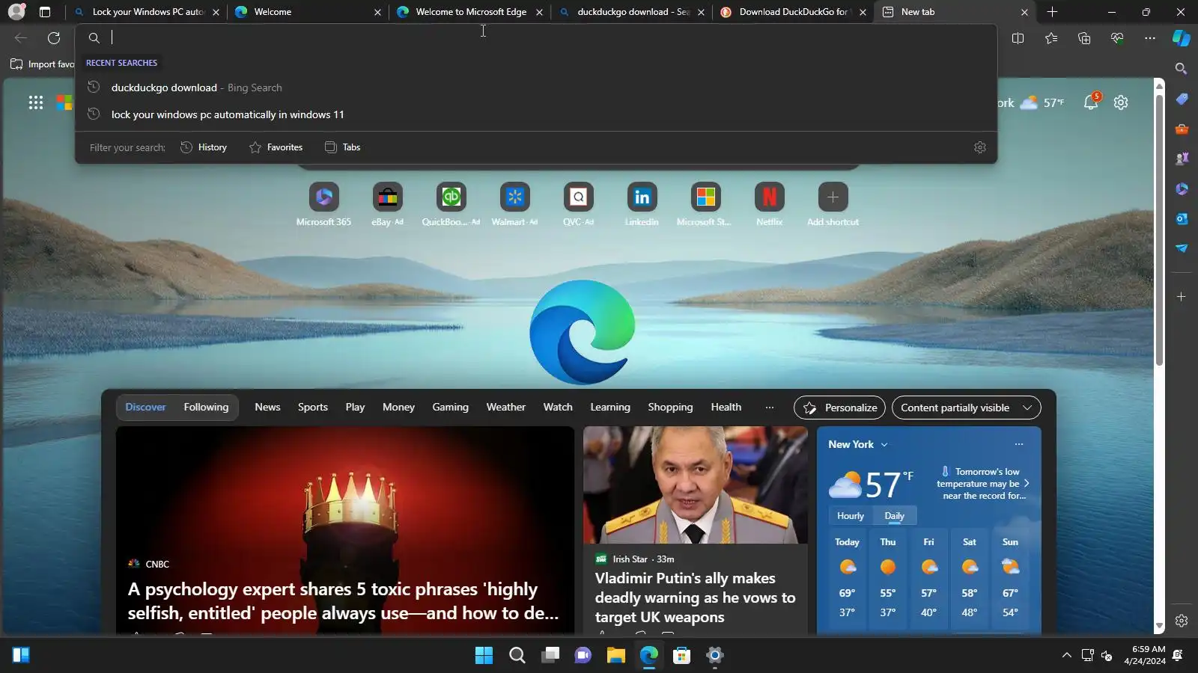Filter search suggestions by Favorites
This screenshot has width=1198, height=673.
[276, 147]
